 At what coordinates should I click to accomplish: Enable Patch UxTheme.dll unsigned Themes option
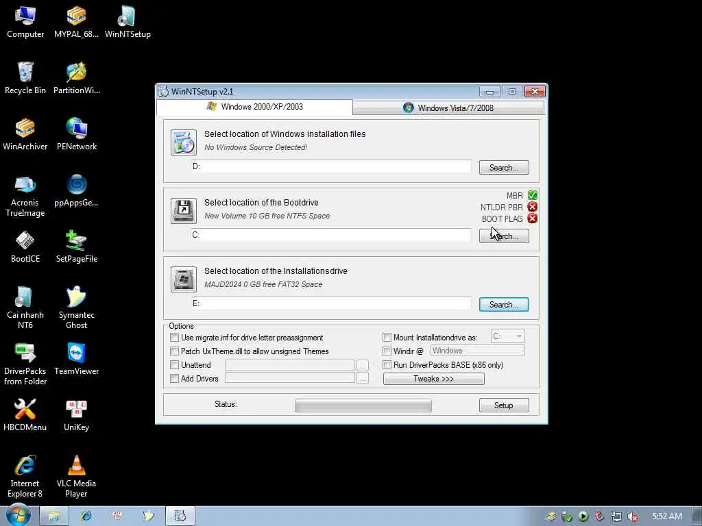(175, 351)
